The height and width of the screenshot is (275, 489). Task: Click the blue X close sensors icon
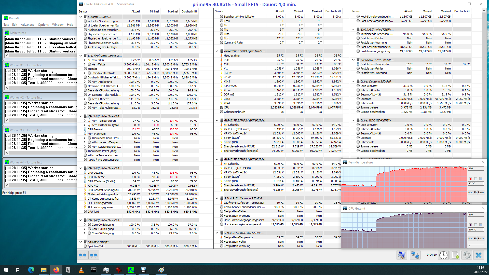[x=479, y=255]
